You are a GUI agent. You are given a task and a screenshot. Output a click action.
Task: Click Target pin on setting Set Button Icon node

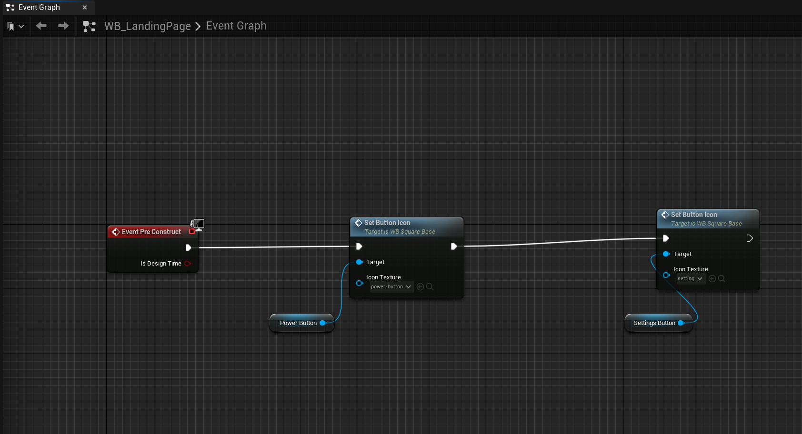point(666,254)
